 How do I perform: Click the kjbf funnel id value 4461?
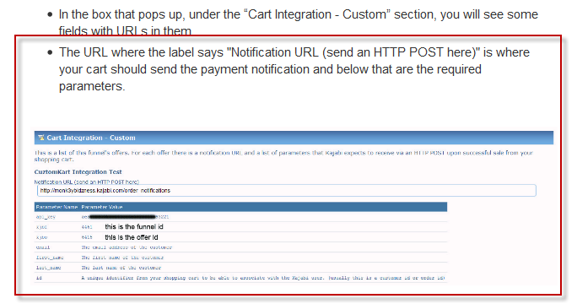tap(87, 227)
